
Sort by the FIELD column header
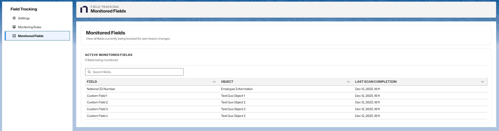click(x=92, y=82)
